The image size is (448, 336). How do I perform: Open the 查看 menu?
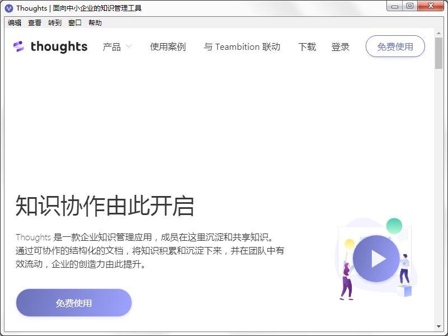[x=35, y=23]
